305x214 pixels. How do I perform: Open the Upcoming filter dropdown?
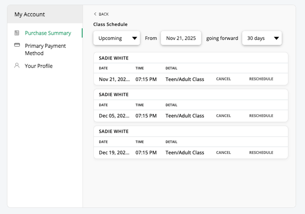pos(117,38)
